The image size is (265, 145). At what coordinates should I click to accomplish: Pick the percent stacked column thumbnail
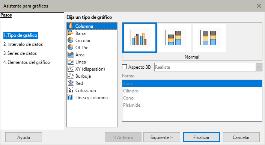(x=209, y=38)
